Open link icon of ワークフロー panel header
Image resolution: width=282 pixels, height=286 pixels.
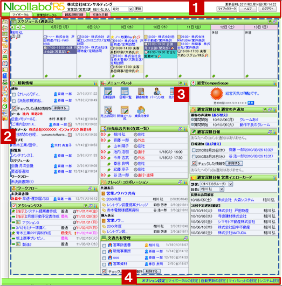[x=90, y=189]
